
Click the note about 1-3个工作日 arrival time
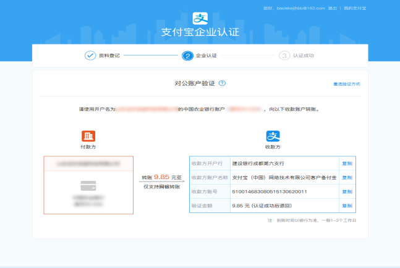pos(312,220)
